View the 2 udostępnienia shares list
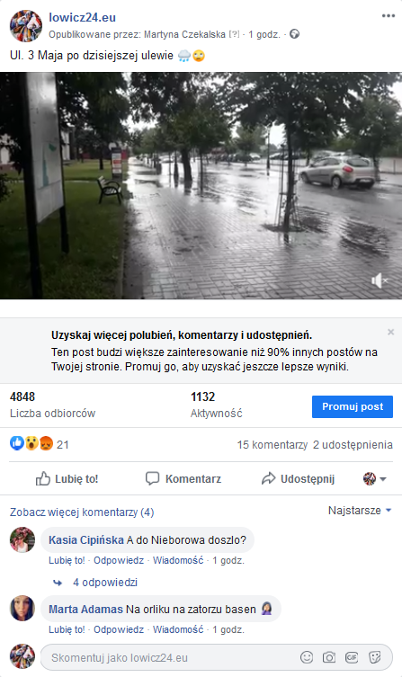 pyautogui.click(x=353, y=445)
